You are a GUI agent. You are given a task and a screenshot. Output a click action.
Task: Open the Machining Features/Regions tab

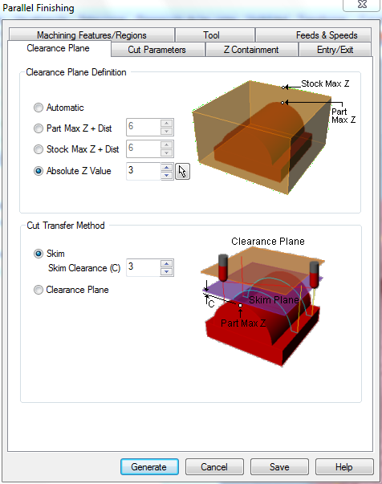point(91,35)
